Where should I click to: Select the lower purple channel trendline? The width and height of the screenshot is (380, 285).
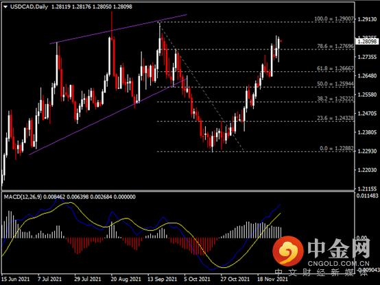(x=108, y=116)
